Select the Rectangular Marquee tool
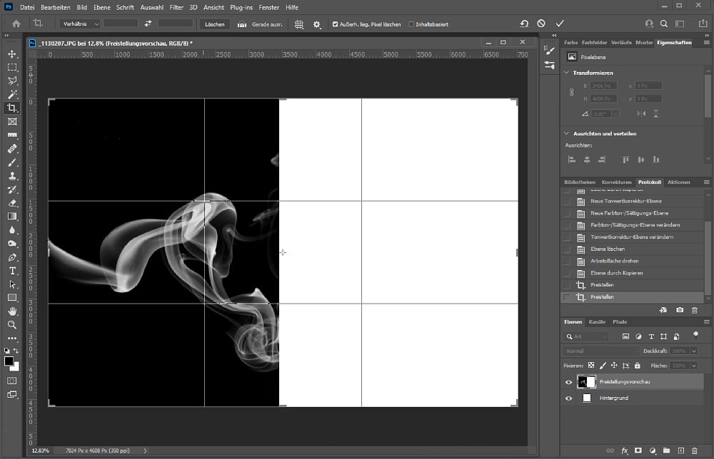Viewport: 714px width, 459px height. tap(12, 67)
